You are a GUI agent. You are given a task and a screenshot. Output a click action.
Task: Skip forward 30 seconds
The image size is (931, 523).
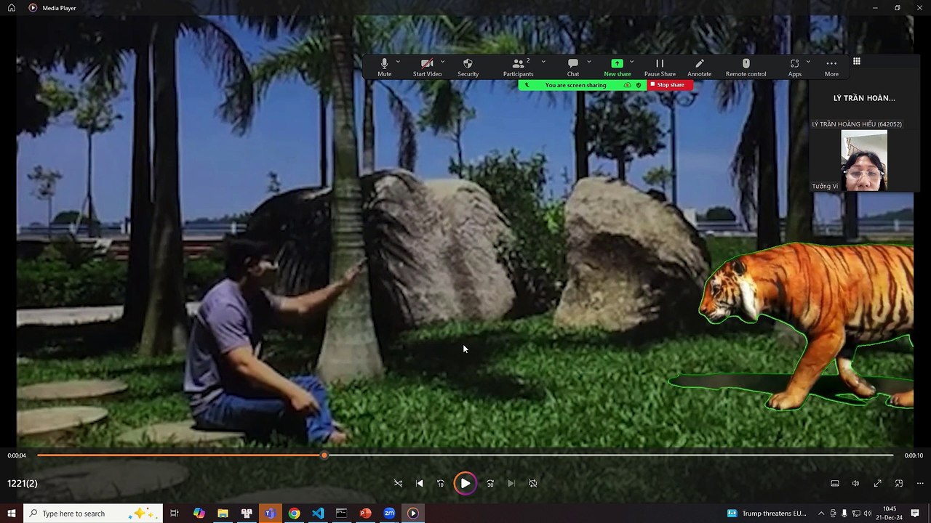click(x=490, y=483)
